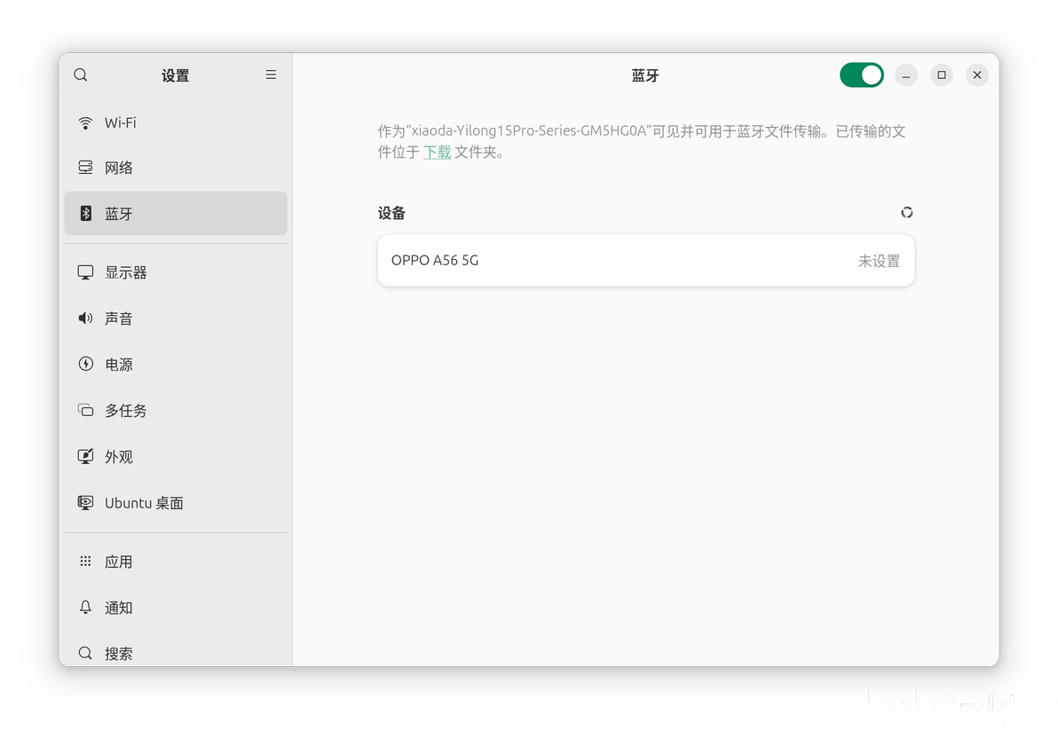Open the Wi-Fi settings panel
The width and height of the screenshot is (1058, 731).
point(176,122)
